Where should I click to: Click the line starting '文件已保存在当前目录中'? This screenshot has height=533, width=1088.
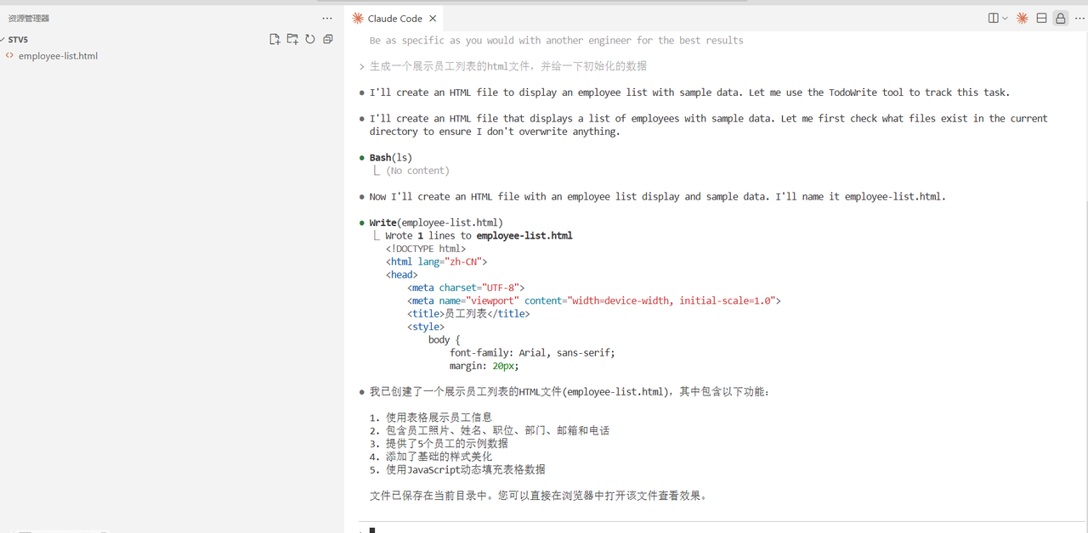point(538,496)
